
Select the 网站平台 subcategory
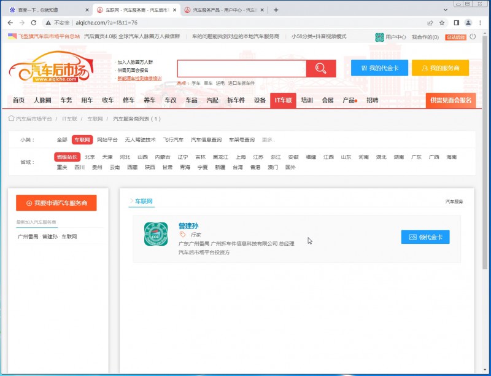coord(107,139)
